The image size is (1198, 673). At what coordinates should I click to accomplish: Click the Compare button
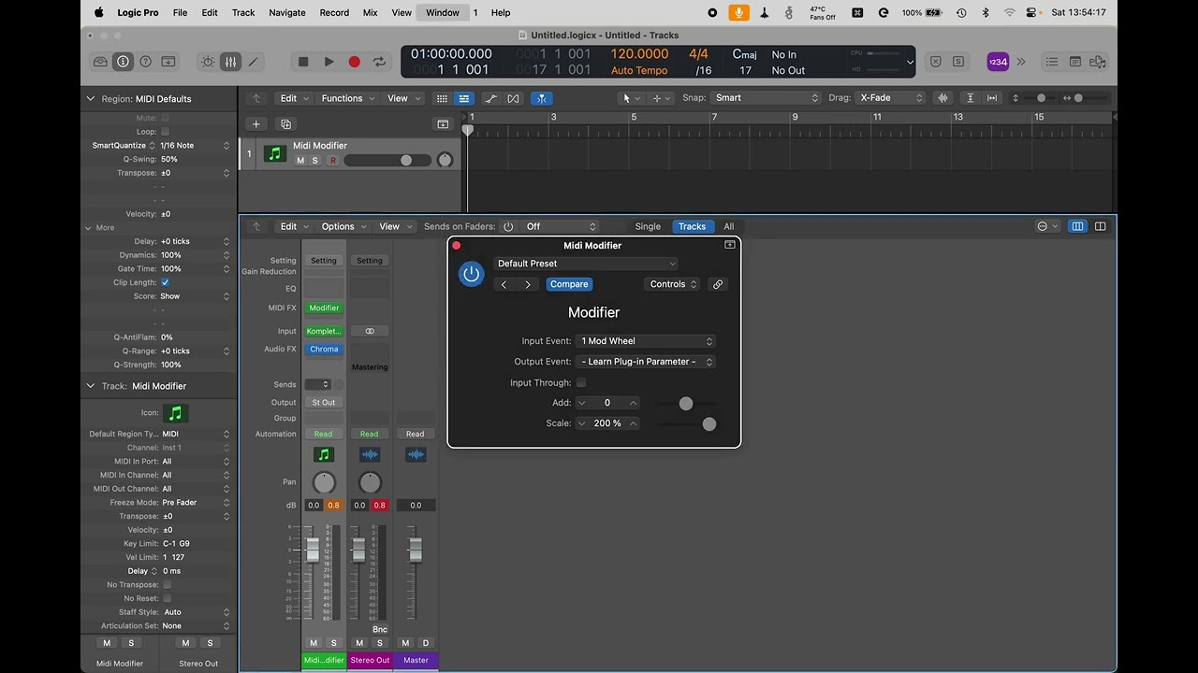coord(569,284)
